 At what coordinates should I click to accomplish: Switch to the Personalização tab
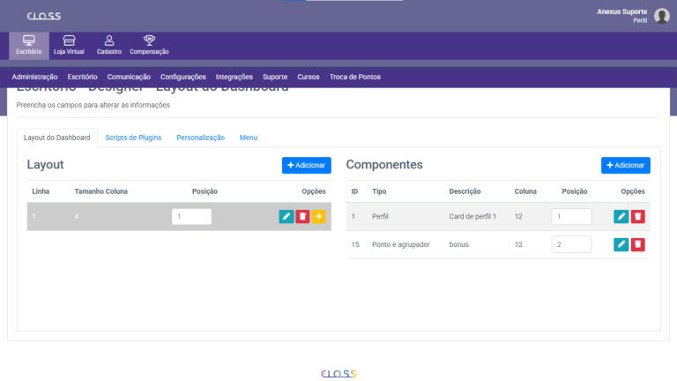pos(200,138)
